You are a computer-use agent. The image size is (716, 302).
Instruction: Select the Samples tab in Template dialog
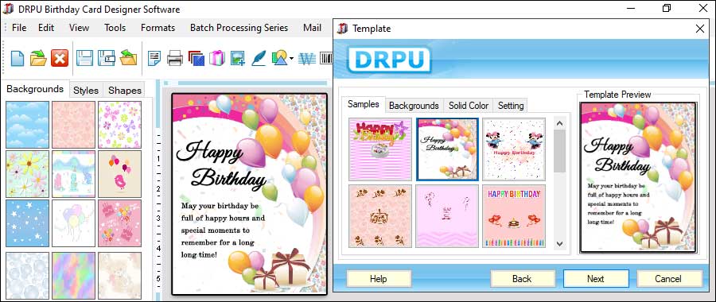(x=364, y=104)
